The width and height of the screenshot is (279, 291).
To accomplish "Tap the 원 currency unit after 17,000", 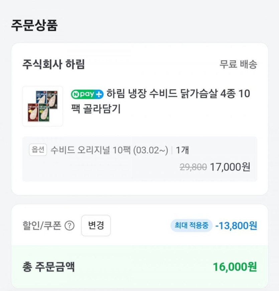I will (x=246, y=167).
